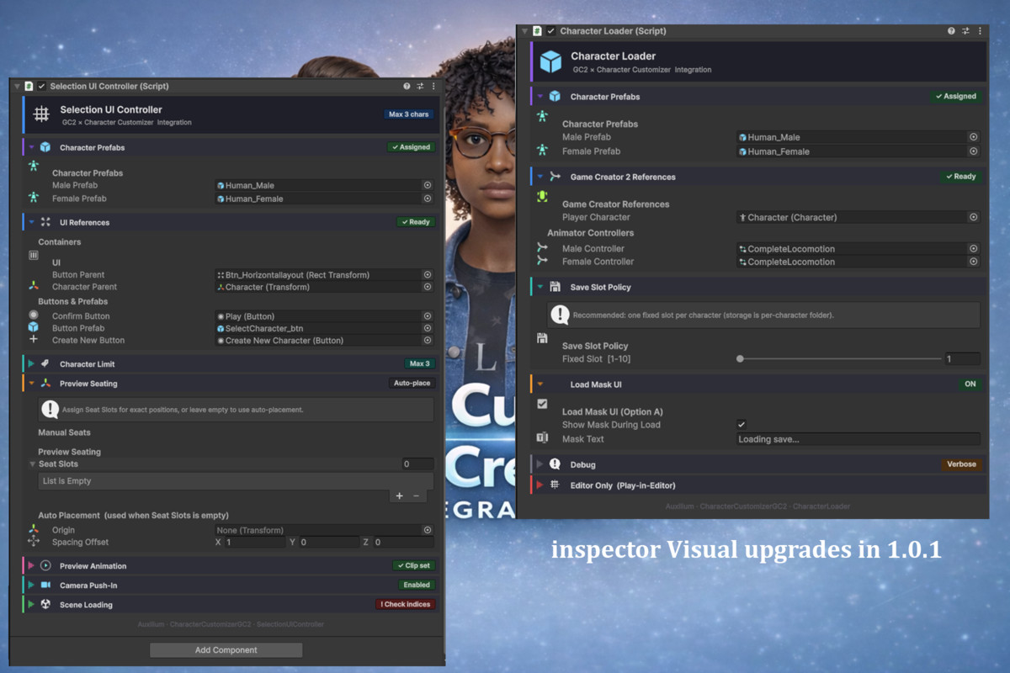Click the save disk icon in Save Slot Policy header

(x=555, y=287)
